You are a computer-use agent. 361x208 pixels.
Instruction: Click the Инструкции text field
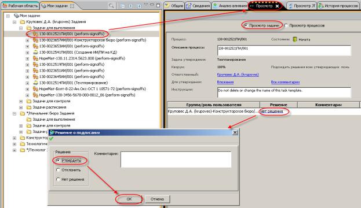click(x=284, y=92)
